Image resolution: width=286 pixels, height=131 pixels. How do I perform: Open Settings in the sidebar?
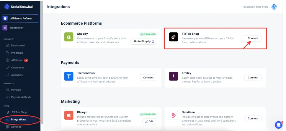[16, 127]
